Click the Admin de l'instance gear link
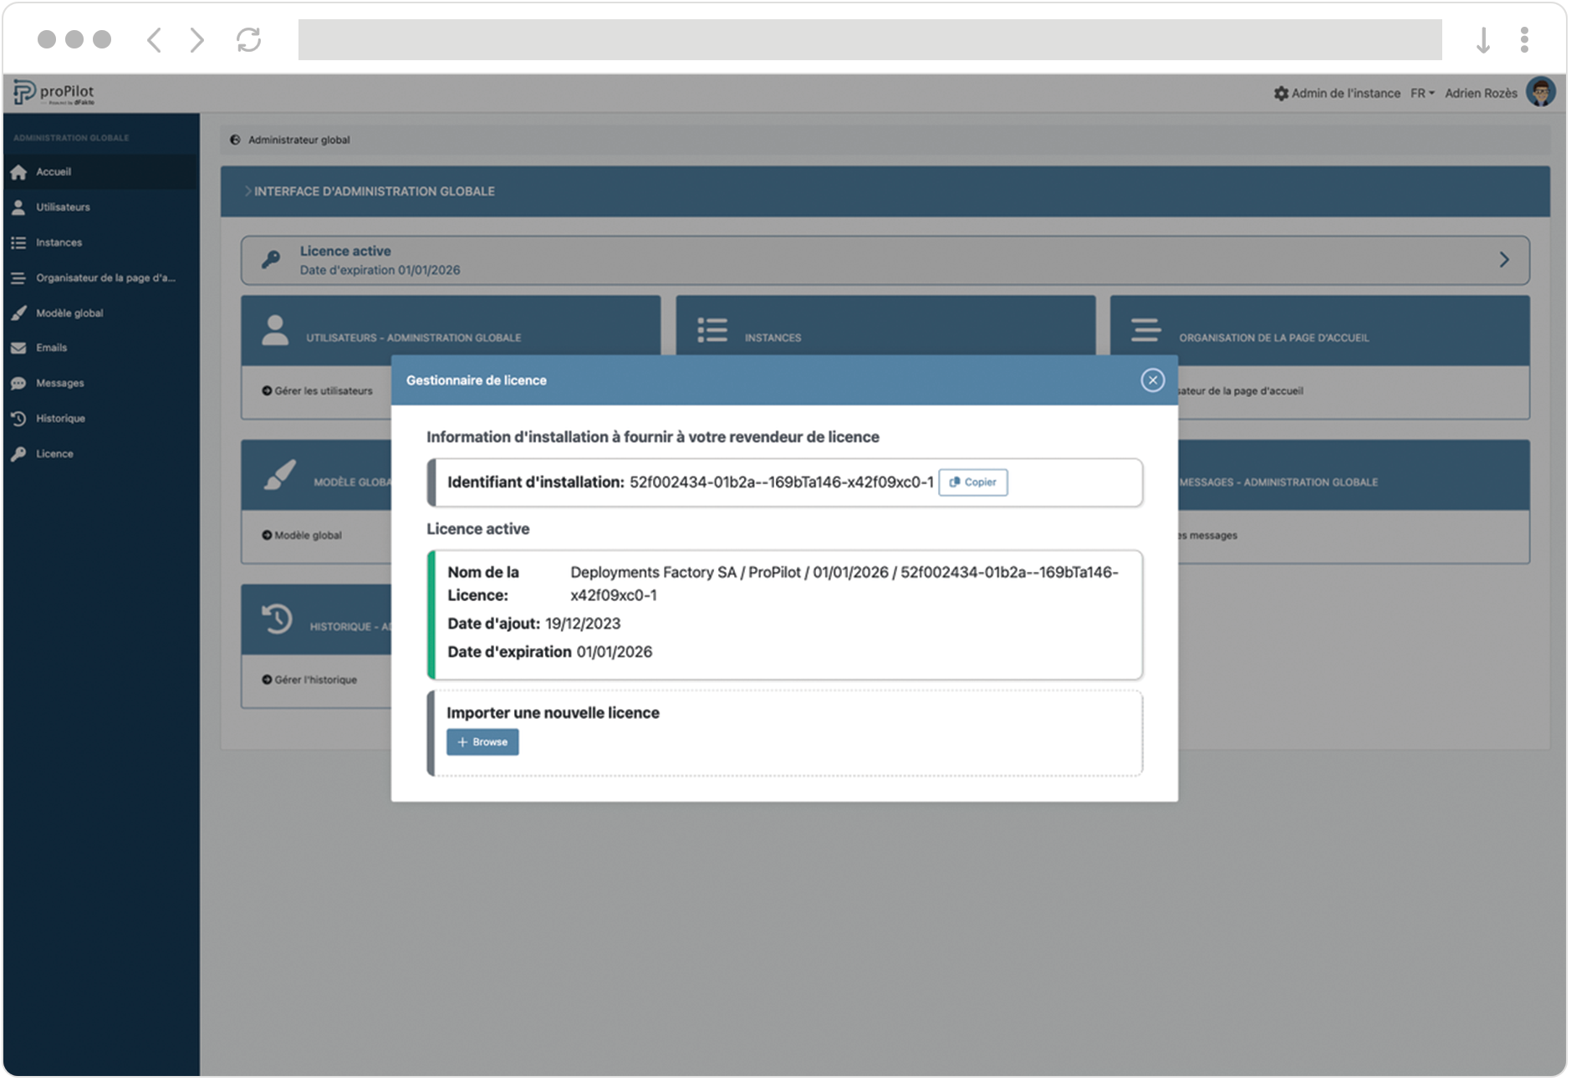 coord(1336,94)
